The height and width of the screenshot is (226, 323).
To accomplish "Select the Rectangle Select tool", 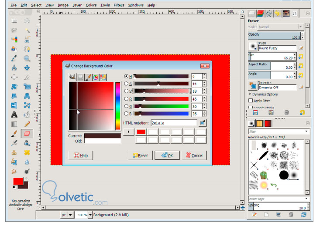I will (x=14, y=21).
